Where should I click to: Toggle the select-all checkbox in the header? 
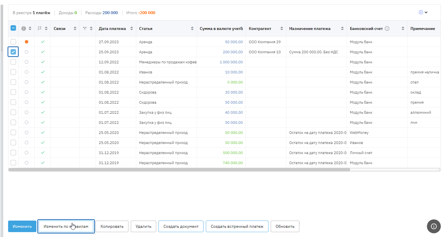[x=13, y=28]
